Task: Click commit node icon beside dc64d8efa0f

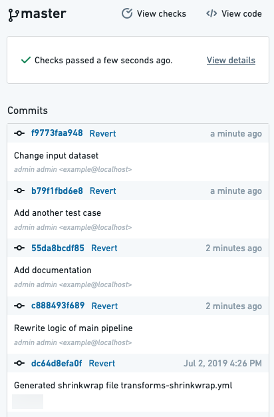Action: [19, 363]
